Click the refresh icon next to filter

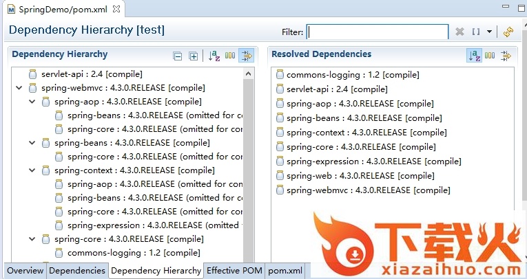[508, 32]
